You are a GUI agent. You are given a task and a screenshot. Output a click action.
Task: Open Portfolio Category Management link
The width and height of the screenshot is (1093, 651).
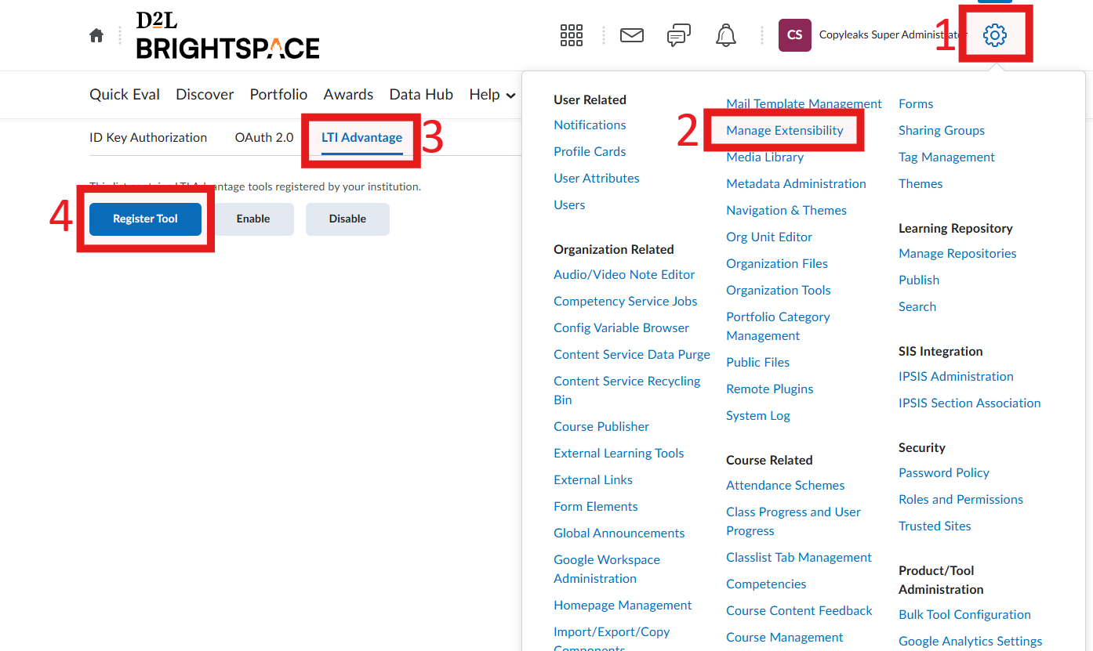(778, 327)
